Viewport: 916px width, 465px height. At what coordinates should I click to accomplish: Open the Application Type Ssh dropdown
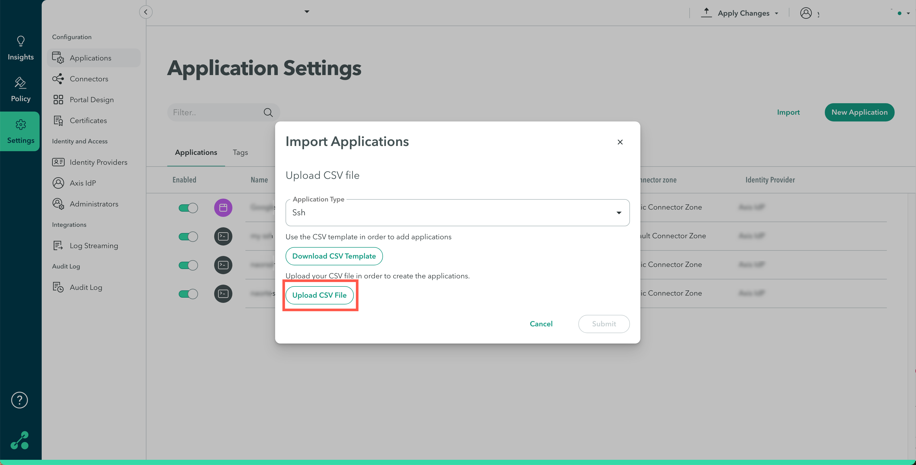(457, 212)
